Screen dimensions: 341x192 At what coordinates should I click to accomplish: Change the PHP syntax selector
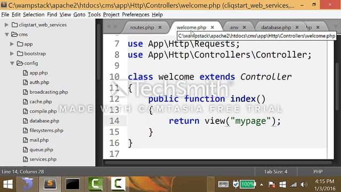click(318, 172)
